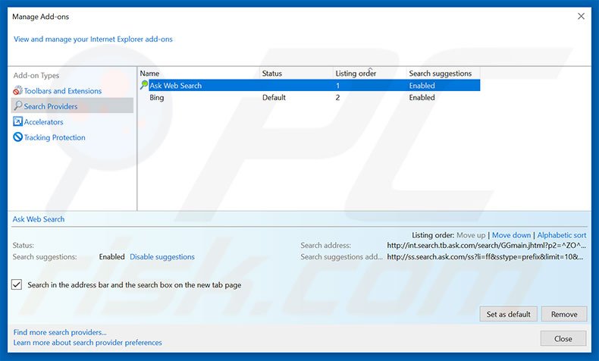Remove the selected search provider
This screenshot has height=361, width=599.
564,314
